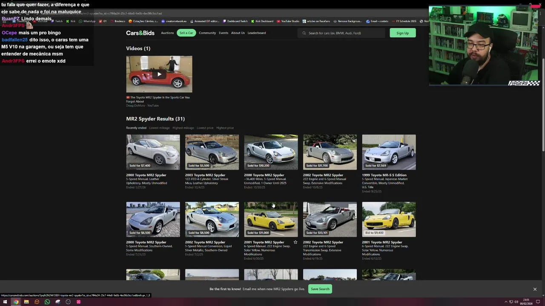
Task: Click the pink app taskbar icon
Action: 78,302
